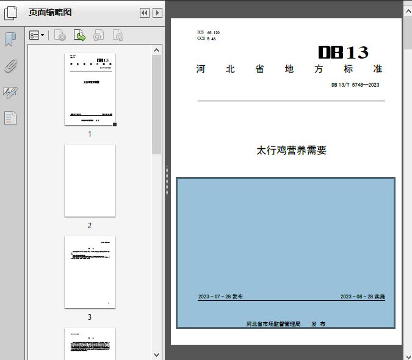Click the pane splitter grip handle
This screenshot has width=412, height=360.
[167, 181]
